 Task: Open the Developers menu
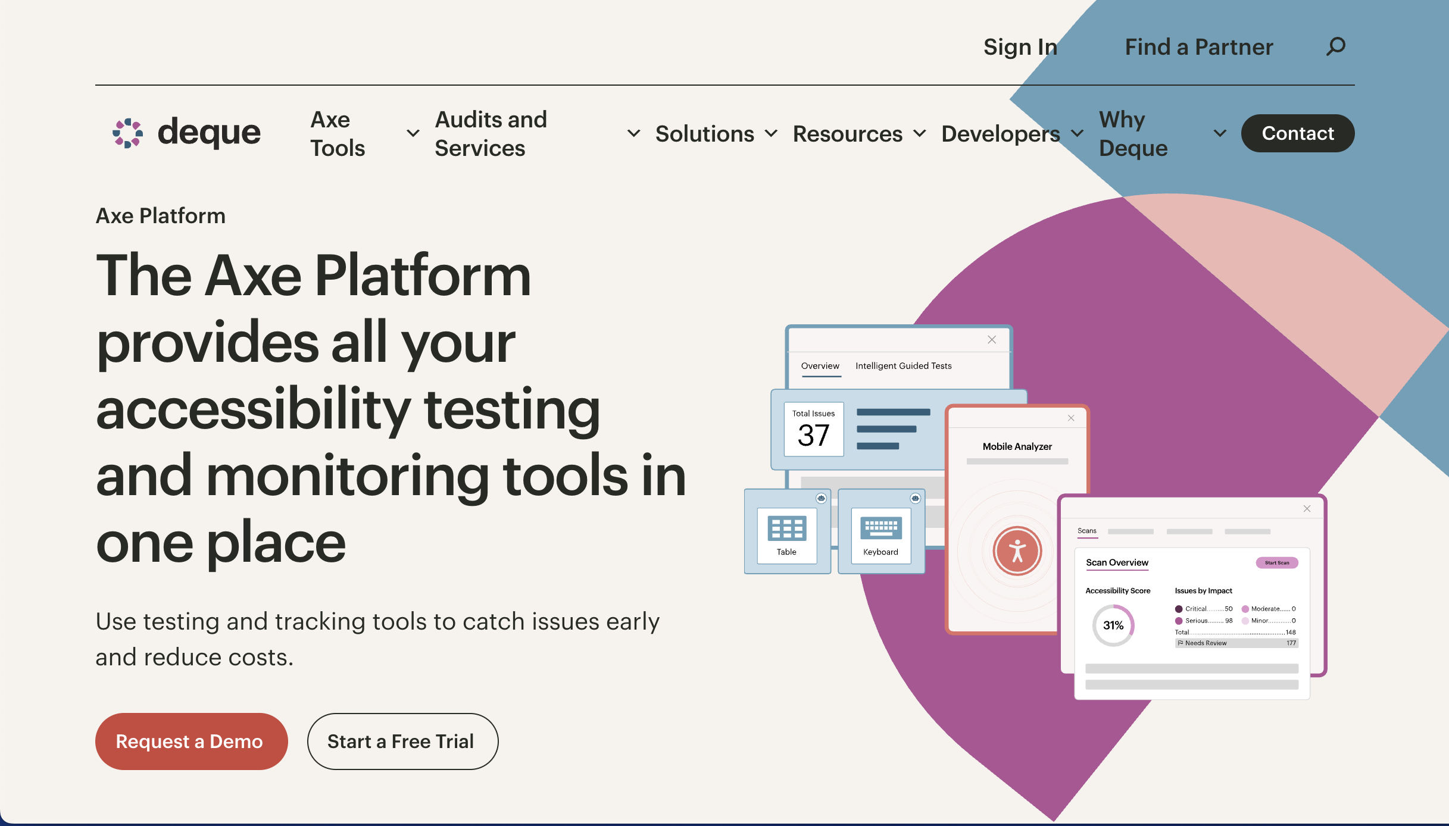[x=1001, y=133]
